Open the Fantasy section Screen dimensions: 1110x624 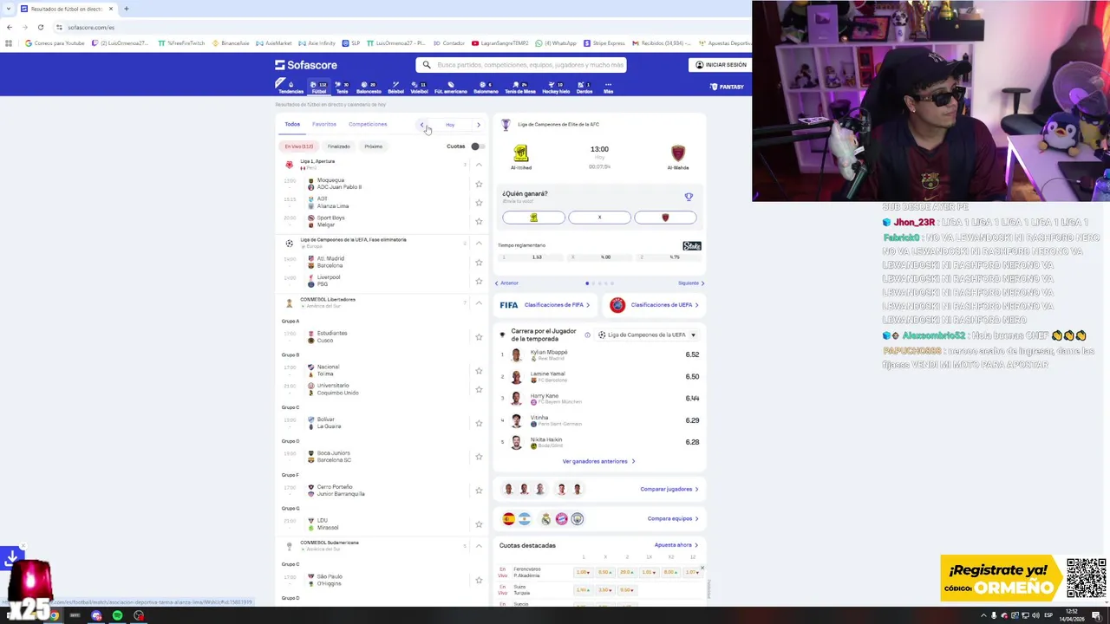tap(727, 87)
